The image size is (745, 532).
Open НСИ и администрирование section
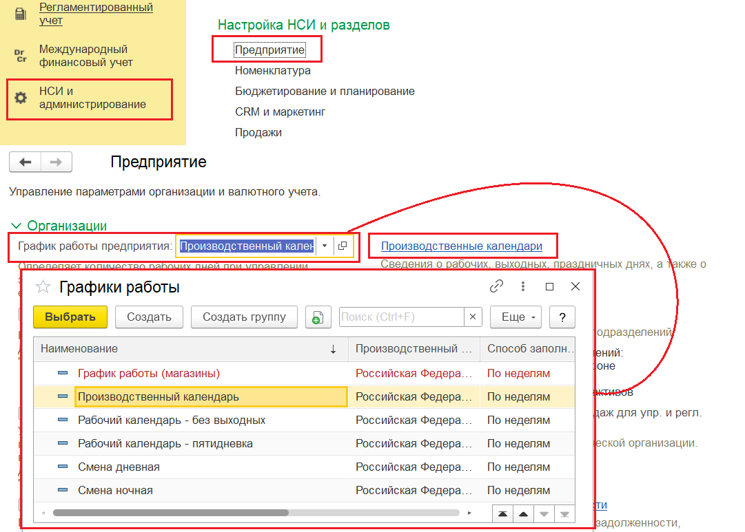(x=92, y=98)
